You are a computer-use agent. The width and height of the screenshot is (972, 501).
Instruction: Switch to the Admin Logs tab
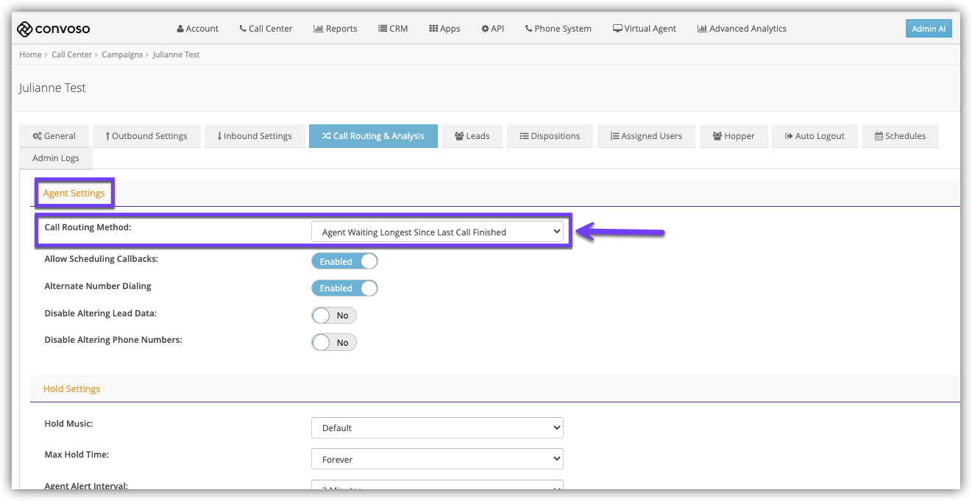(56, 158)
